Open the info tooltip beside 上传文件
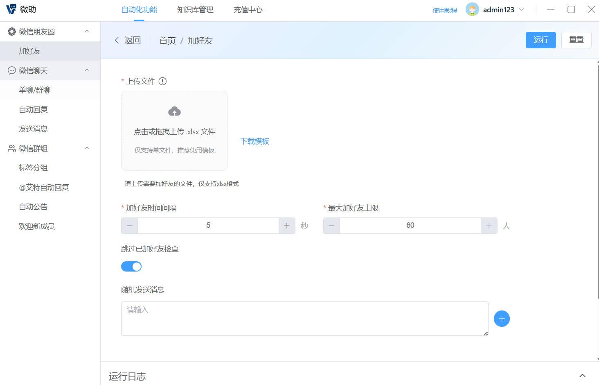The width and height of the screenshot is (599, 385). [162, 81]
